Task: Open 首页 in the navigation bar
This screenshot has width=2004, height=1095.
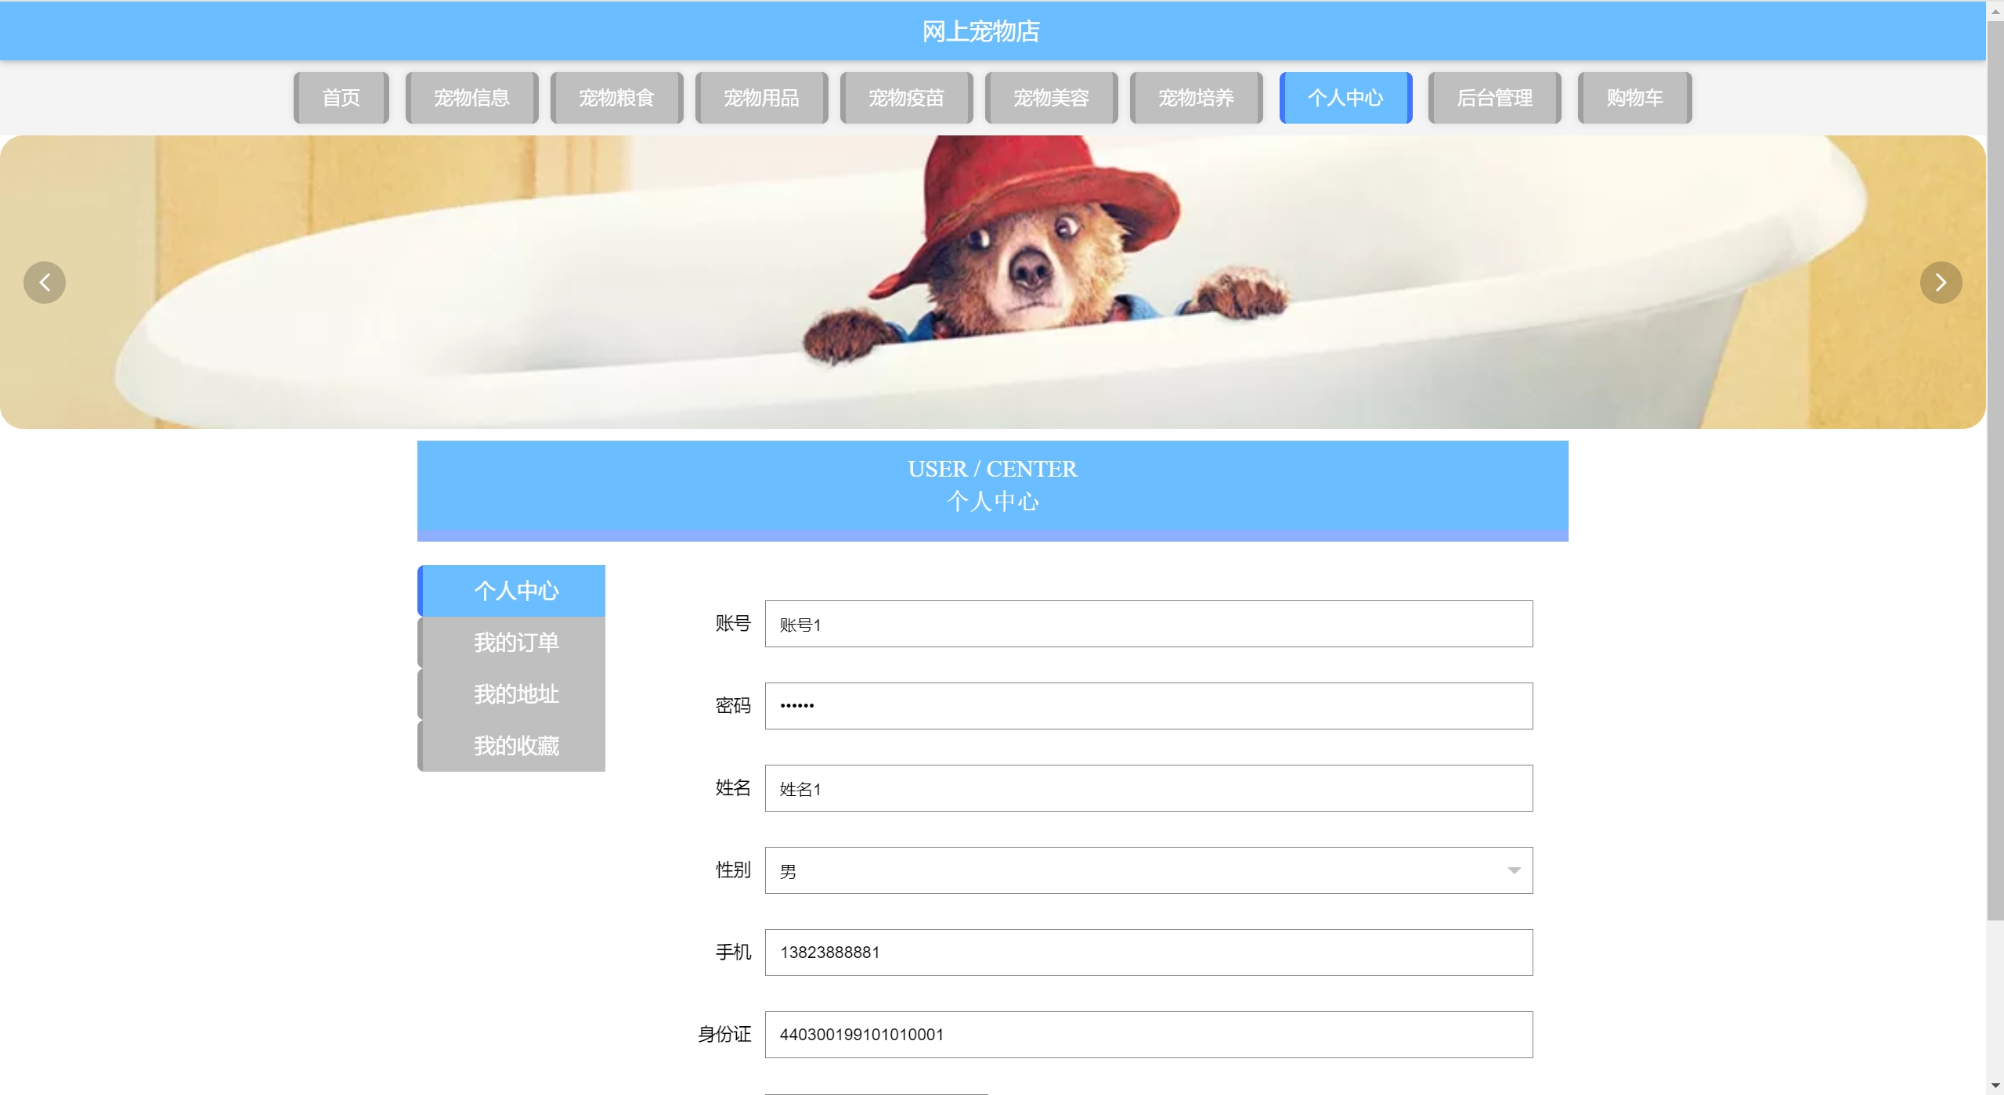Action: [x=341, y=98]
